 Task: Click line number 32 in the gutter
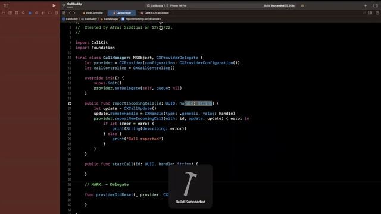70,164
